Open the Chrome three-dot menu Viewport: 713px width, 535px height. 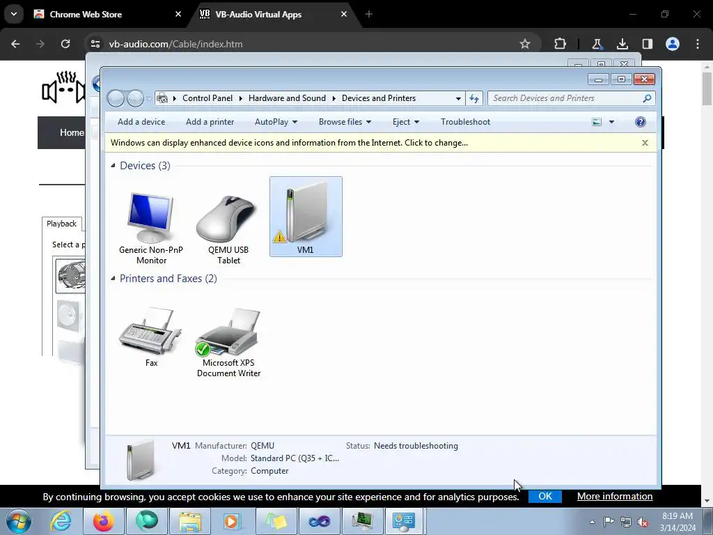698,44
